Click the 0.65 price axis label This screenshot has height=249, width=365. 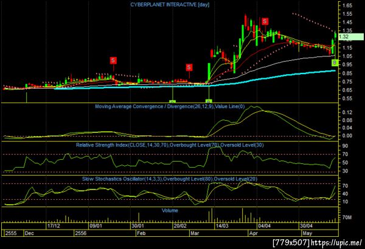[347, 90]
